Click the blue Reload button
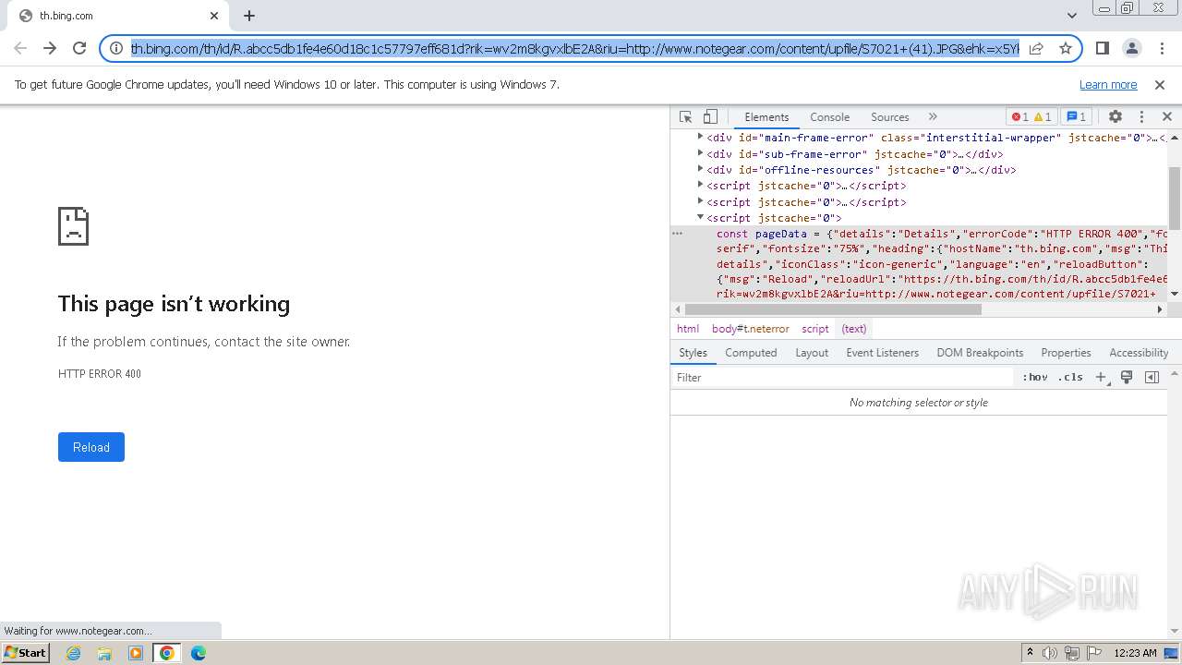The image size is (1182, 665). point(91,447)
